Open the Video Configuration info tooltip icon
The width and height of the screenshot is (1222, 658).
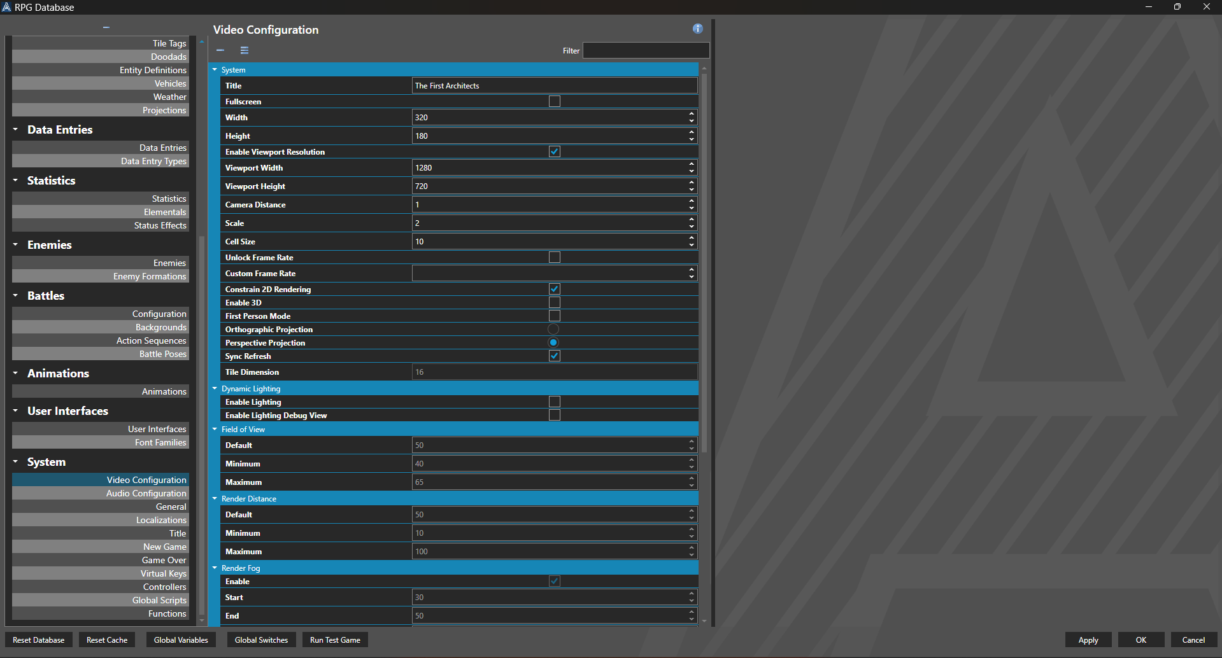pos(697,29)
